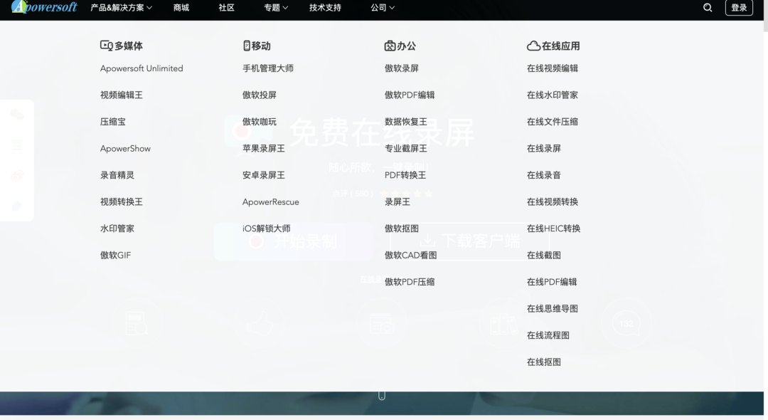Open the 压缩宝 product link
The image size is (768, 420).
[x=112, y=122]
